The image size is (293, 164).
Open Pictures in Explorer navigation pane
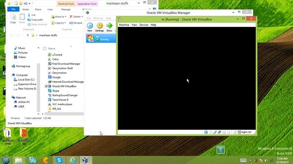[21, 53]
